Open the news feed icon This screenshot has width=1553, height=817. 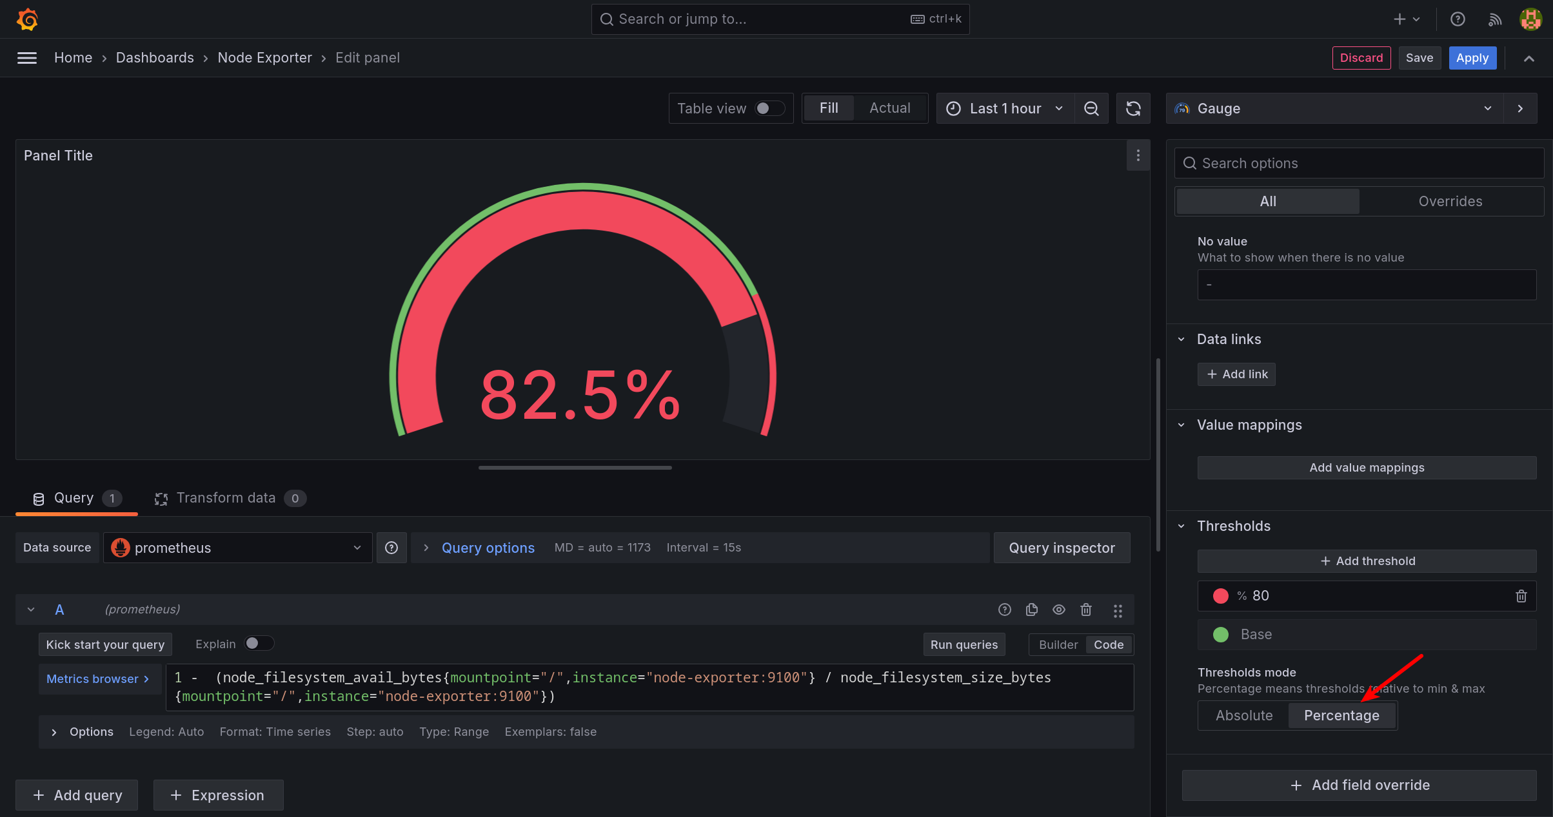pos(1494,19)
